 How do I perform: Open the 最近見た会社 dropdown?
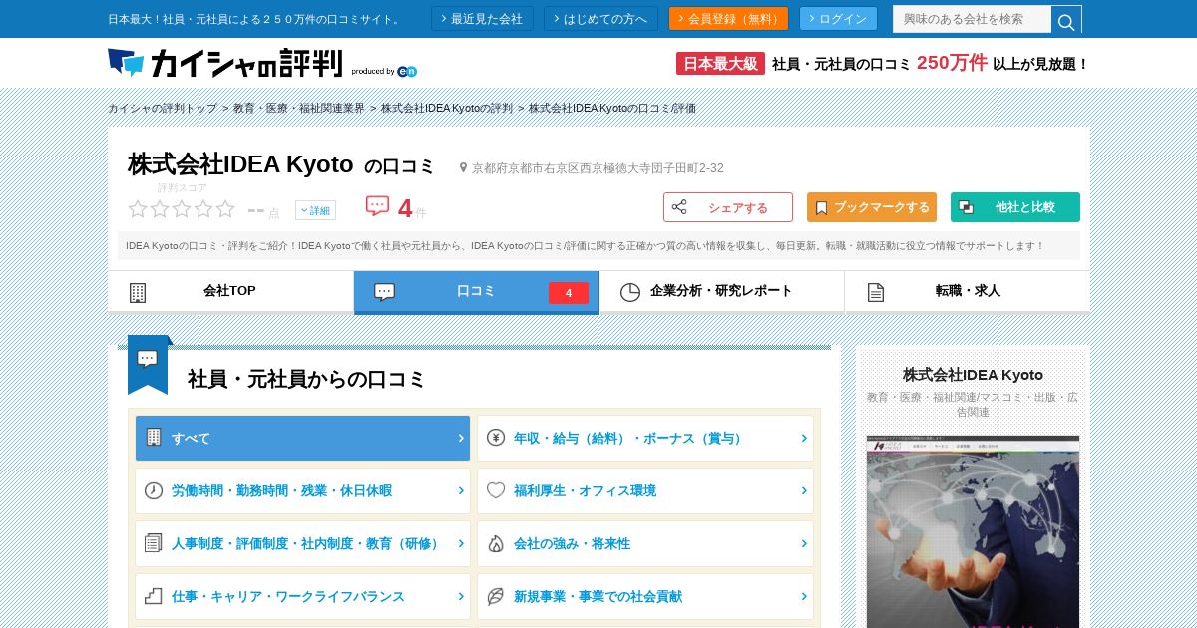pos(482,19)
